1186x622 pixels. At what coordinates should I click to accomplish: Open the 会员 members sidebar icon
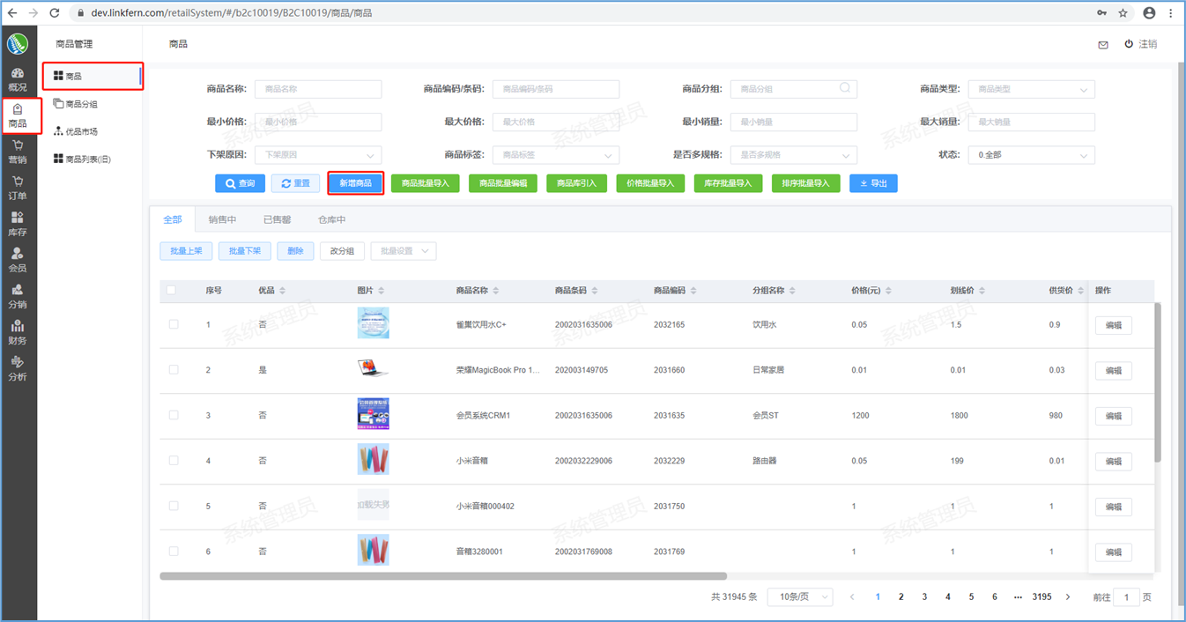coord(18,260)
